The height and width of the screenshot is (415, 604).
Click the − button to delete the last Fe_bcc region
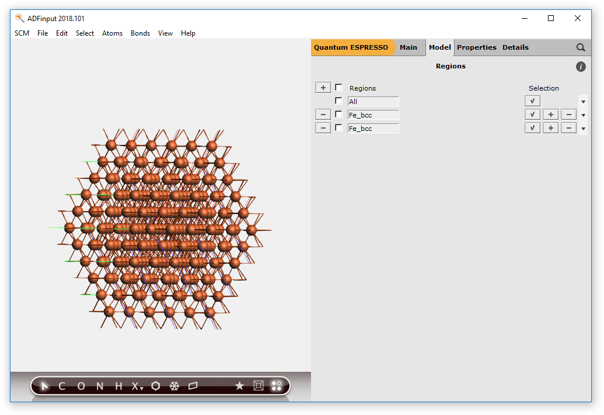point(323,127)
